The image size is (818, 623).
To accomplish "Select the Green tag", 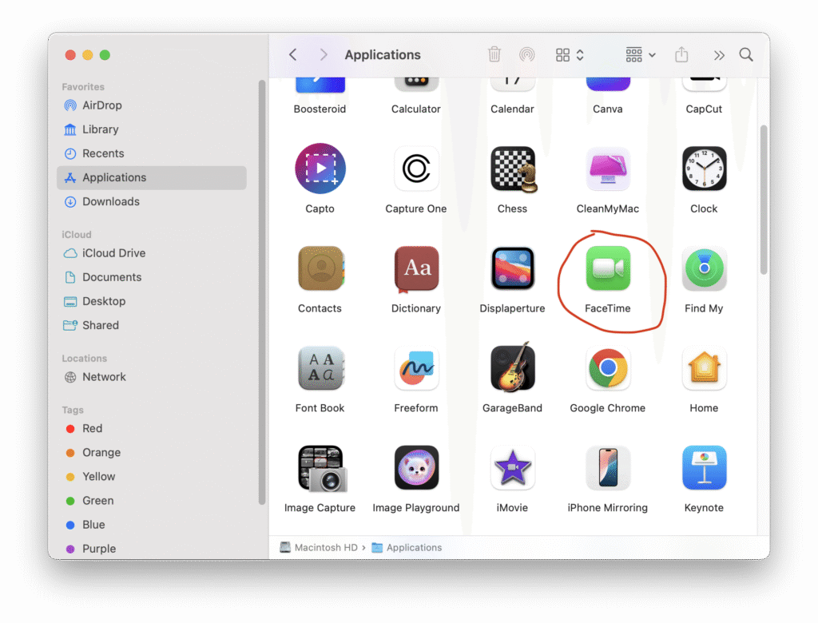I will (151, 500).
